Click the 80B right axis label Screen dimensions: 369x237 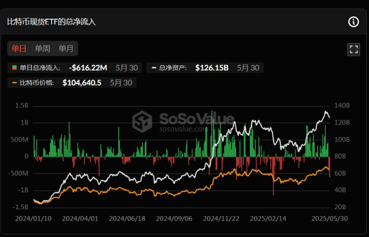340,156
